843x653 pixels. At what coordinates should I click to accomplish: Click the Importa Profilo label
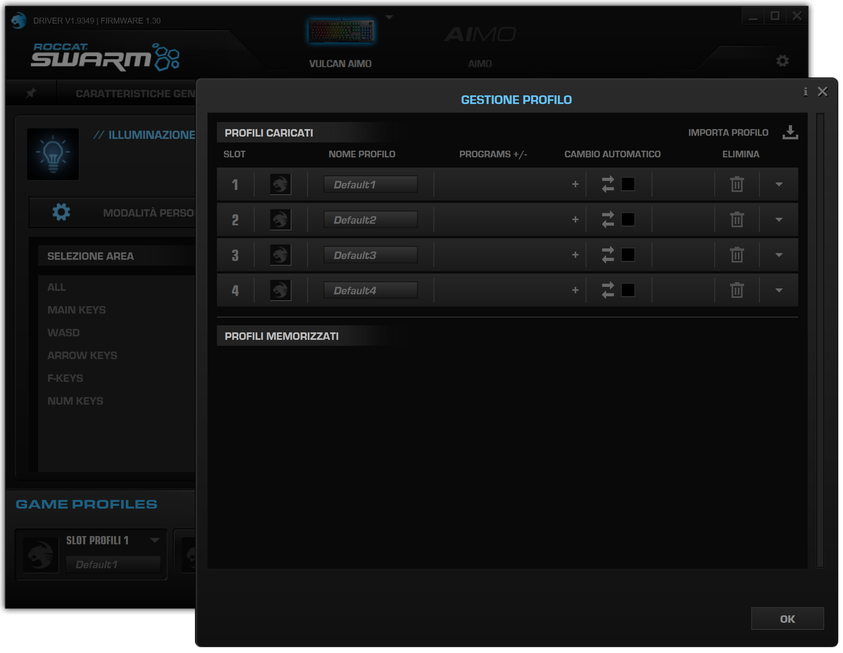tap(728, 133)
